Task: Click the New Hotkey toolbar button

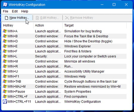Action: (17, 18)
